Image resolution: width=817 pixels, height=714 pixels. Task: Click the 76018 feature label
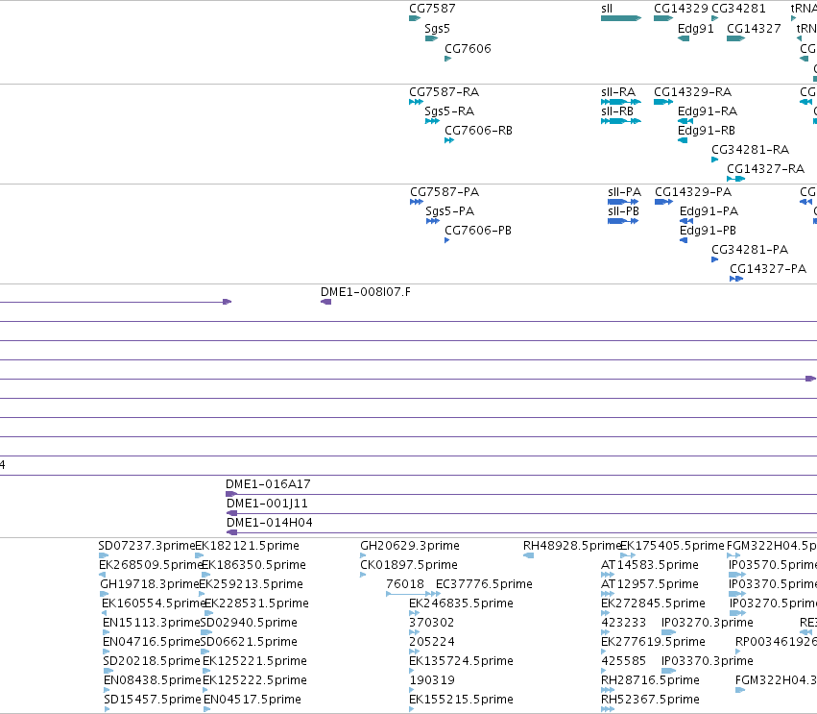[x=405, y=584]
